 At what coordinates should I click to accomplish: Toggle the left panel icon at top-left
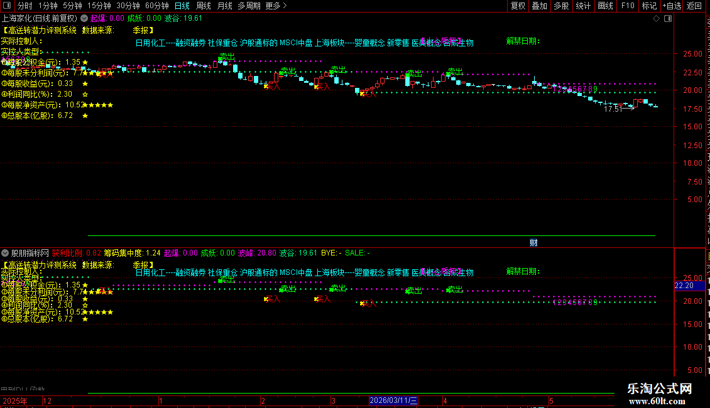(7, 6)
